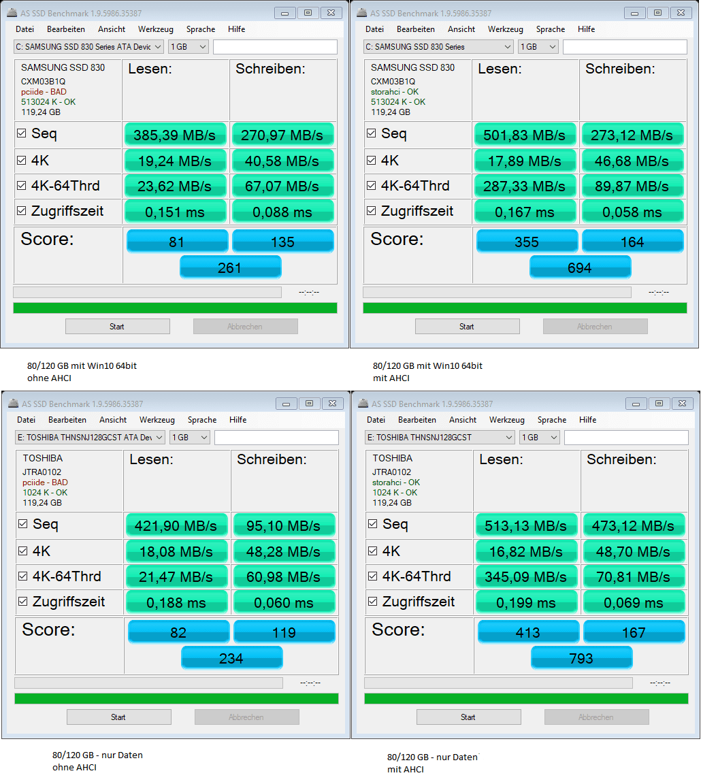The width and height of the screenshot is (701, 784).
Task: Open the Ansicht menu in the Toshiba pciide window
Action: point(113,419)
